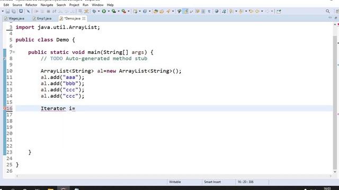Place cursor after 'Iterator i=' on line 16
Viewport: 339px width, 190px height.
[x=75, y=108]
